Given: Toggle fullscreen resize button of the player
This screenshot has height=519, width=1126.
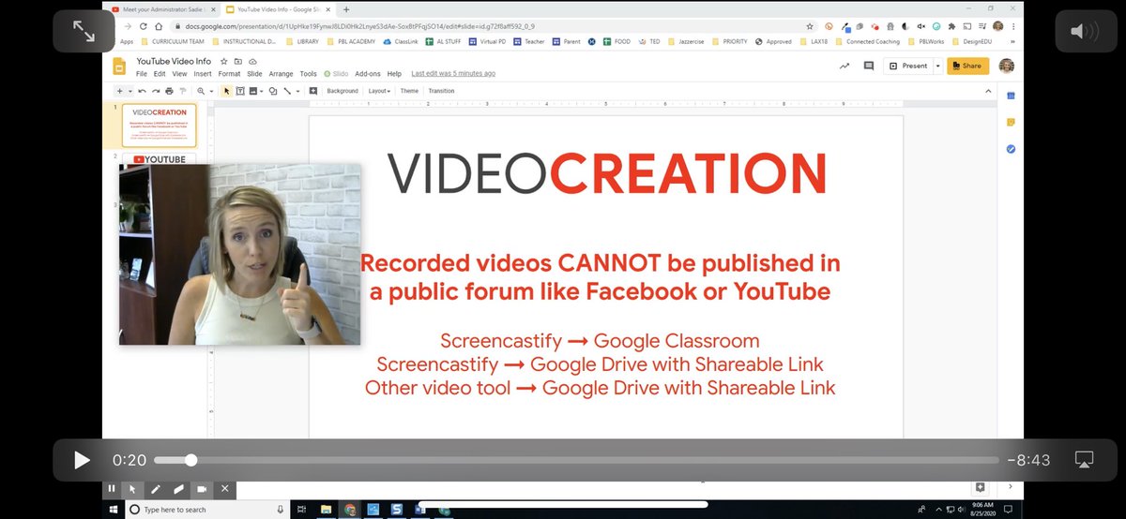Looking at the screenshot, I should [x=84, y=33].
